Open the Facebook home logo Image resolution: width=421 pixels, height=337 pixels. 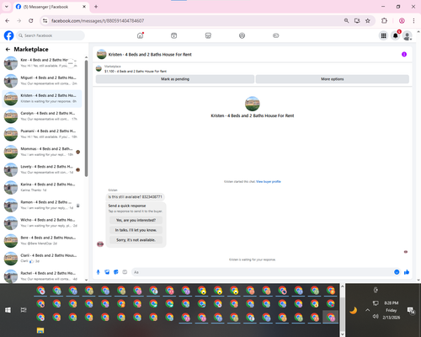(x=8, y=35)
